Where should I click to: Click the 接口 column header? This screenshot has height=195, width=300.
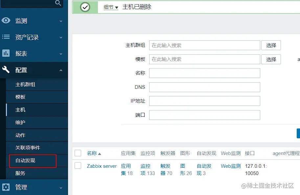tap(250, 153)
